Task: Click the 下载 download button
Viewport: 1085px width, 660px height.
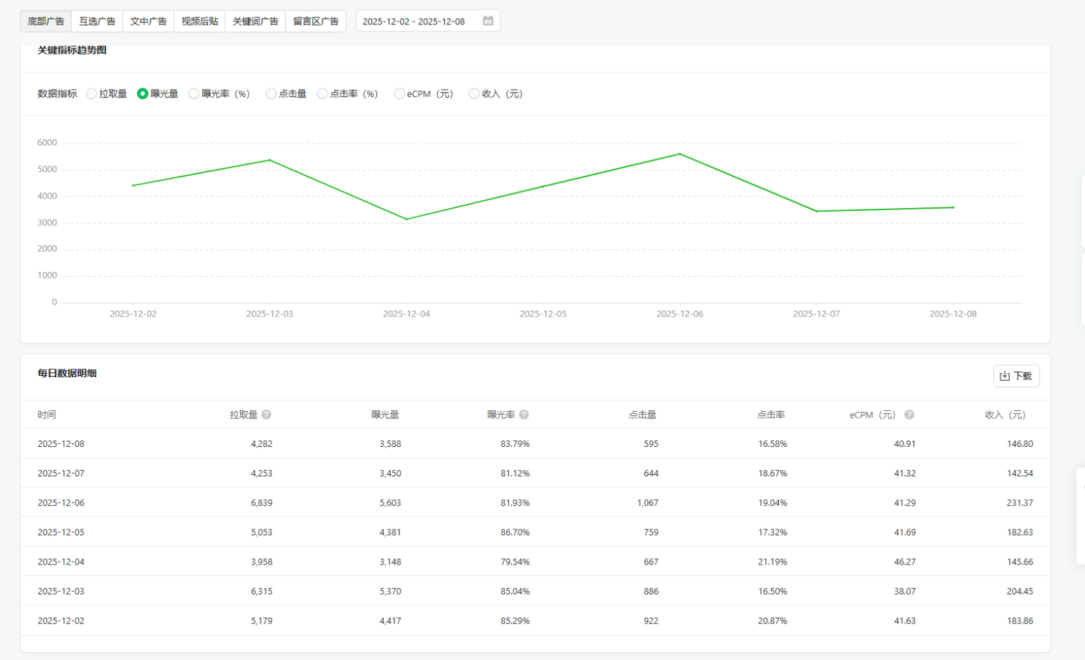Action: (1016, 376)
